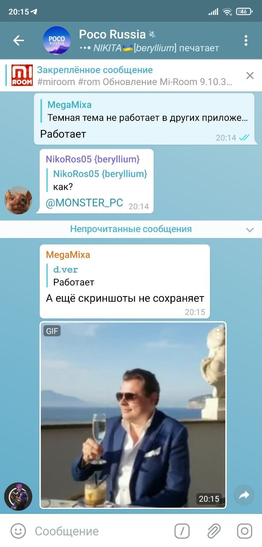Tap the Poco Russia chat title
Viewport: 262px width, 547px height.
(112, 34)
